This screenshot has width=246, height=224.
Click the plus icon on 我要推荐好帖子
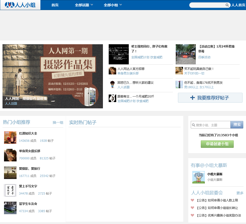click(x=193, y=98)
